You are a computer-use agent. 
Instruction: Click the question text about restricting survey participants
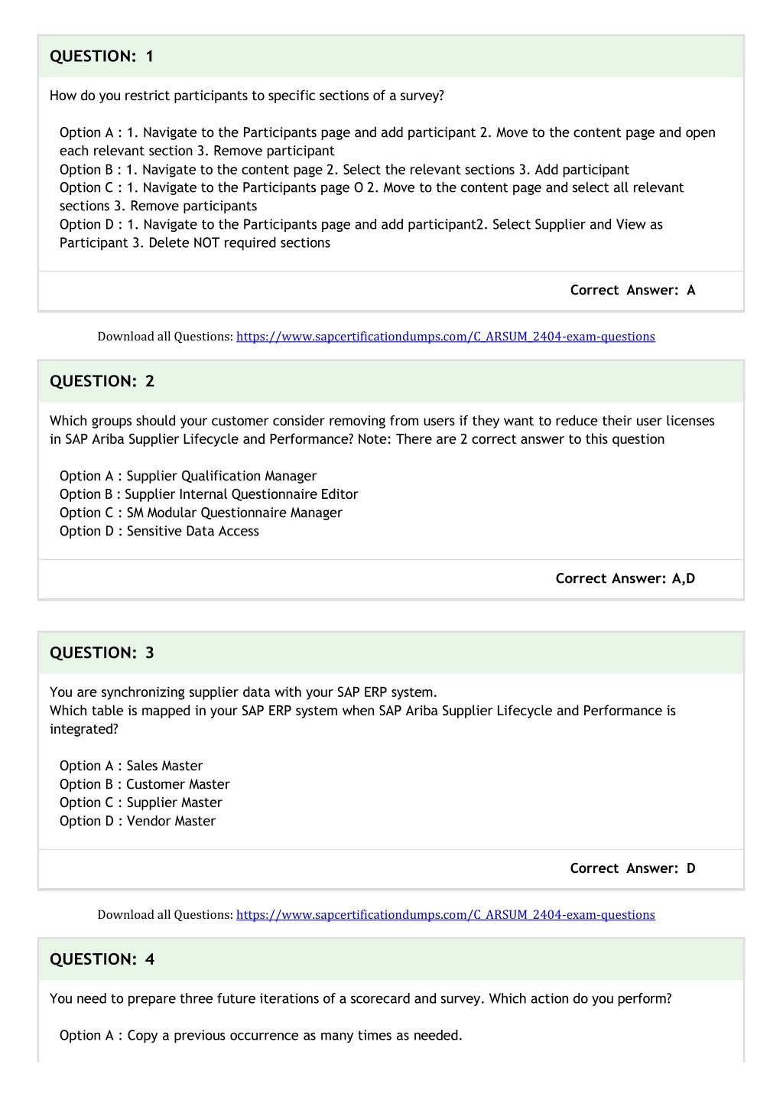(x=247, y=96)
